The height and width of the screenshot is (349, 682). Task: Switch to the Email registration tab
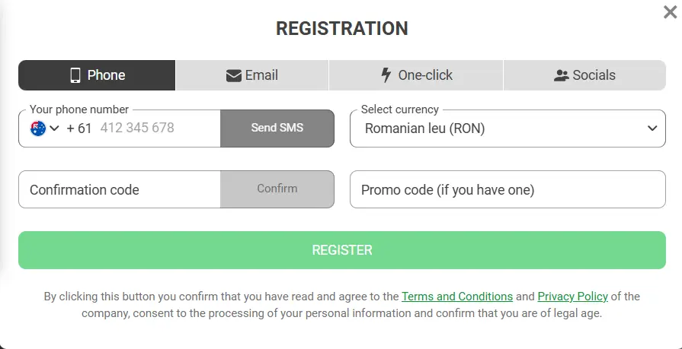click(x=252, y=75)
